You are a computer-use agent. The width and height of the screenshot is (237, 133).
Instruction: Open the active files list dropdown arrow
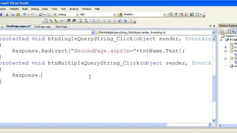[210, 26]
